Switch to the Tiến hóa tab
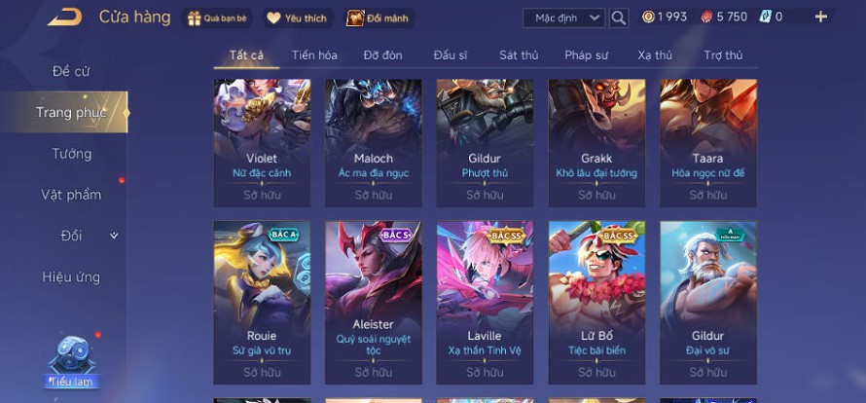The width and height of the screenshot is (866, 403). [x=314, y=55]
